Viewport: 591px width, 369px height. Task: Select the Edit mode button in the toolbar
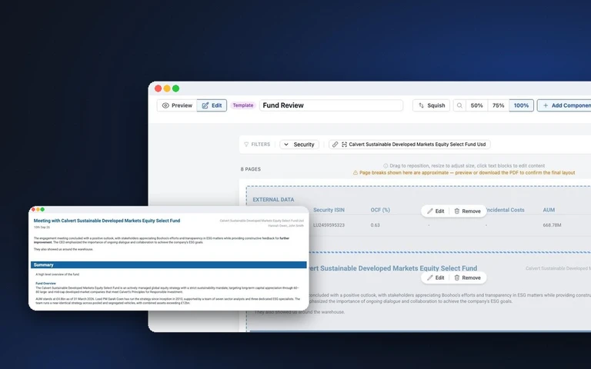click(212, 105)
